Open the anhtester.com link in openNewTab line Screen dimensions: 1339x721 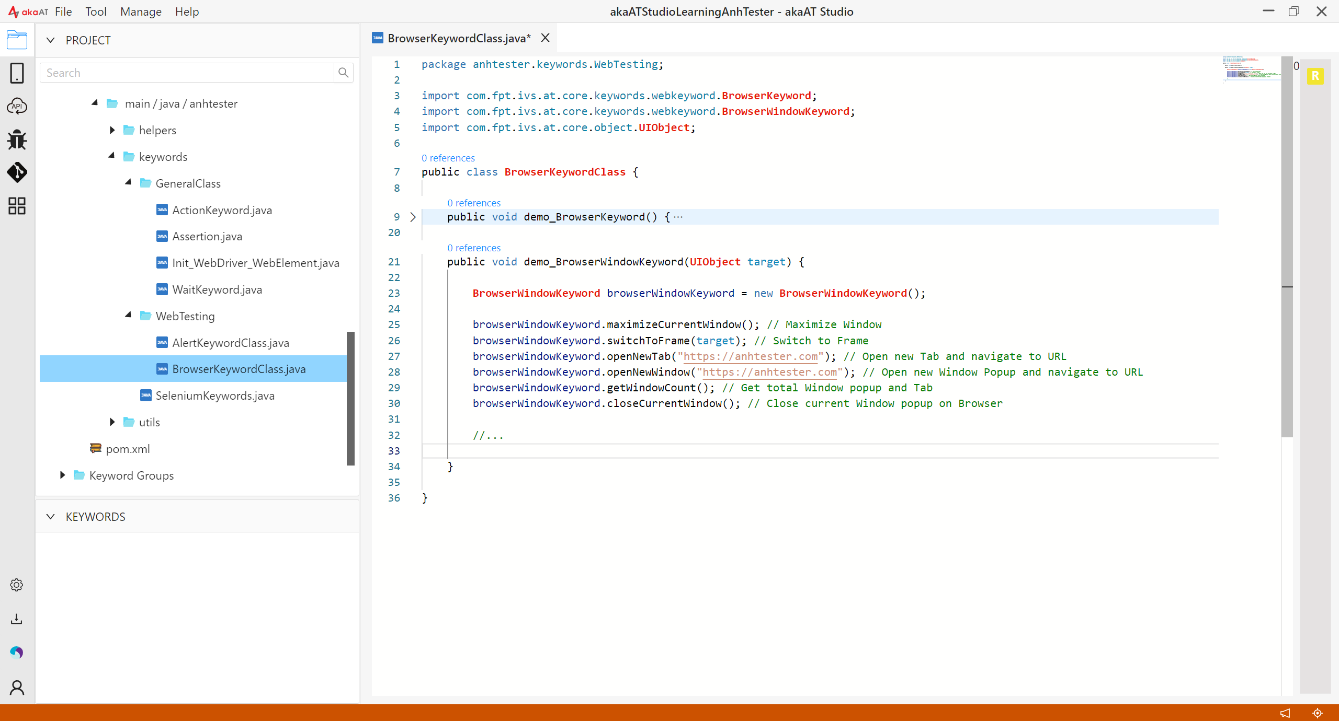click(x=751, y=356)
